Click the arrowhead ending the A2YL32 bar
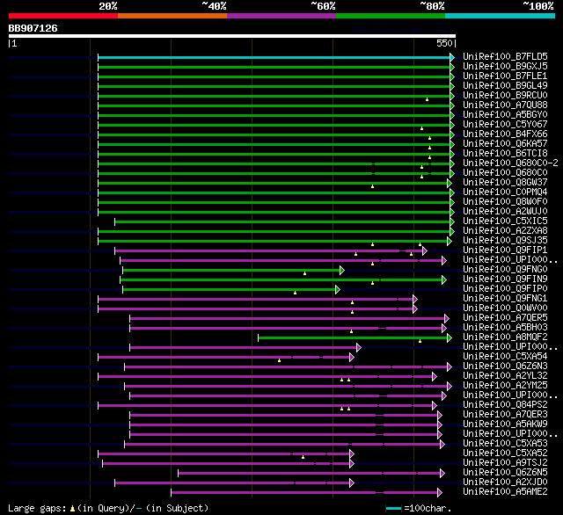The image size is (563, 515). (435, 376)
